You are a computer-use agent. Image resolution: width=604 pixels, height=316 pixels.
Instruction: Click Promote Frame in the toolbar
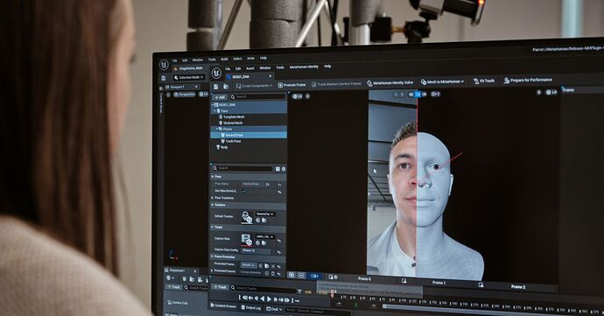[x=291, y=85]
